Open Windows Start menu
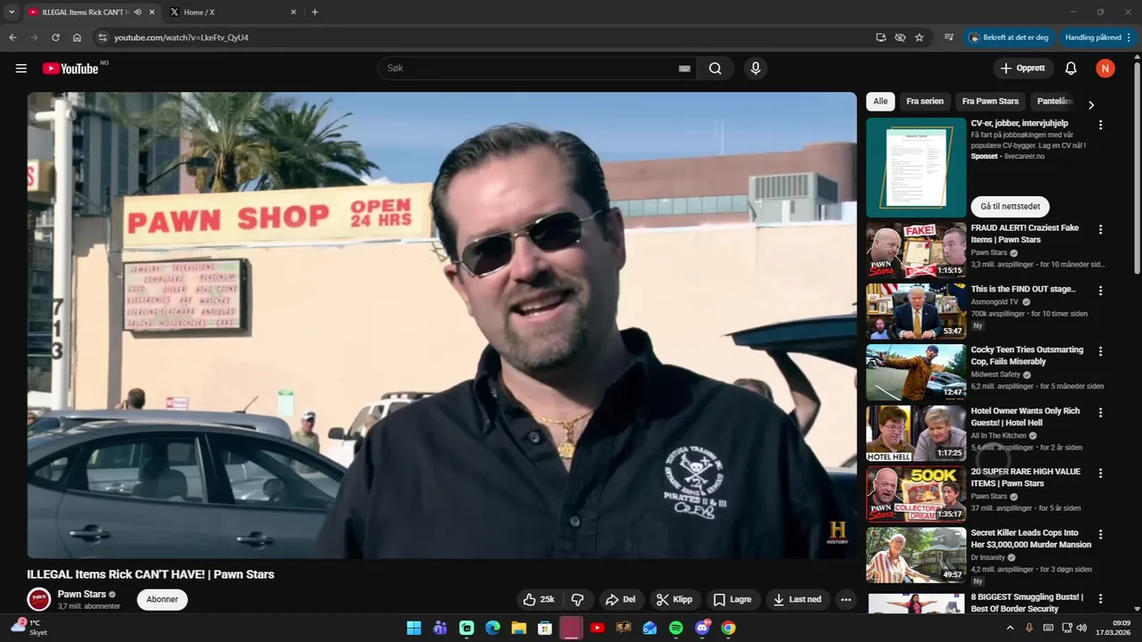Screen dimensions: 1142x642 click(x=414, y=628)
